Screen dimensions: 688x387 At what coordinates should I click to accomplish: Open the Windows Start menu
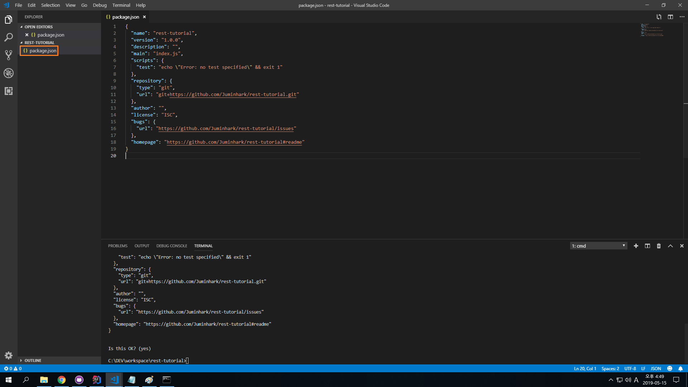pos(9,380)
